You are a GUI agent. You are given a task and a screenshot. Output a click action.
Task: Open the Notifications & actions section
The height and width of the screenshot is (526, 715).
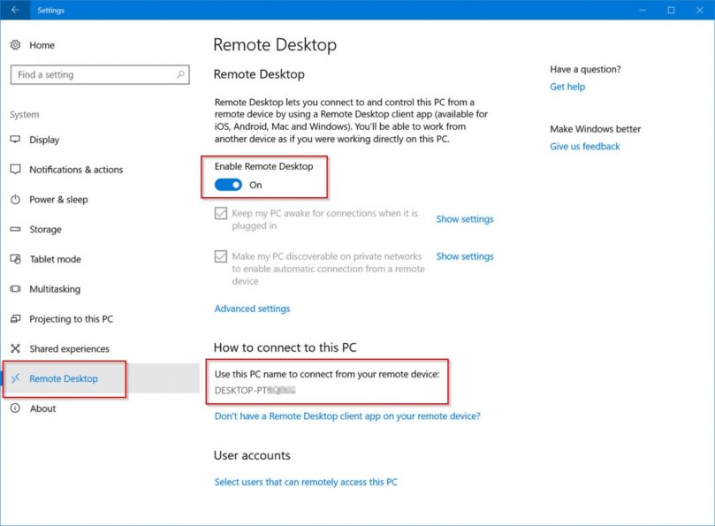(76, 170)
